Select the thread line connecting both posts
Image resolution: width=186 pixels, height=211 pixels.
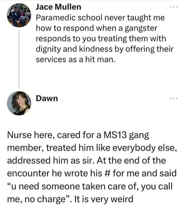pyautogui.click(x=19, y=59)
